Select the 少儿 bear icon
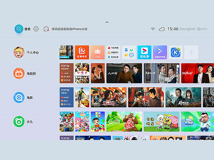 coord(19,121)
